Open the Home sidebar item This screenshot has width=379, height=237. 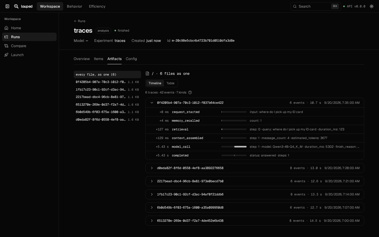29,28
